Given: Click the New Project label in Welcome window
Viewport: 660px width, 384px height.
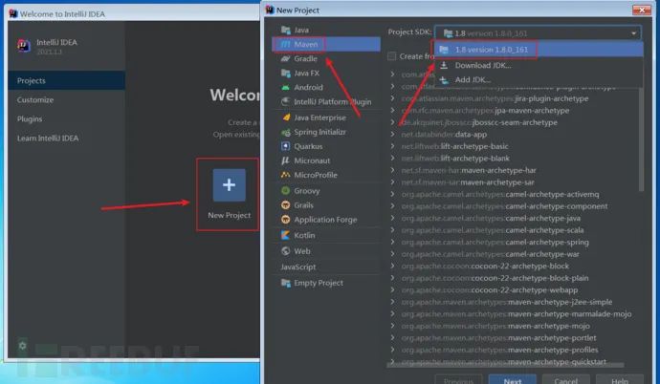Looking at the screenshot, I should [x=229, y=215].
